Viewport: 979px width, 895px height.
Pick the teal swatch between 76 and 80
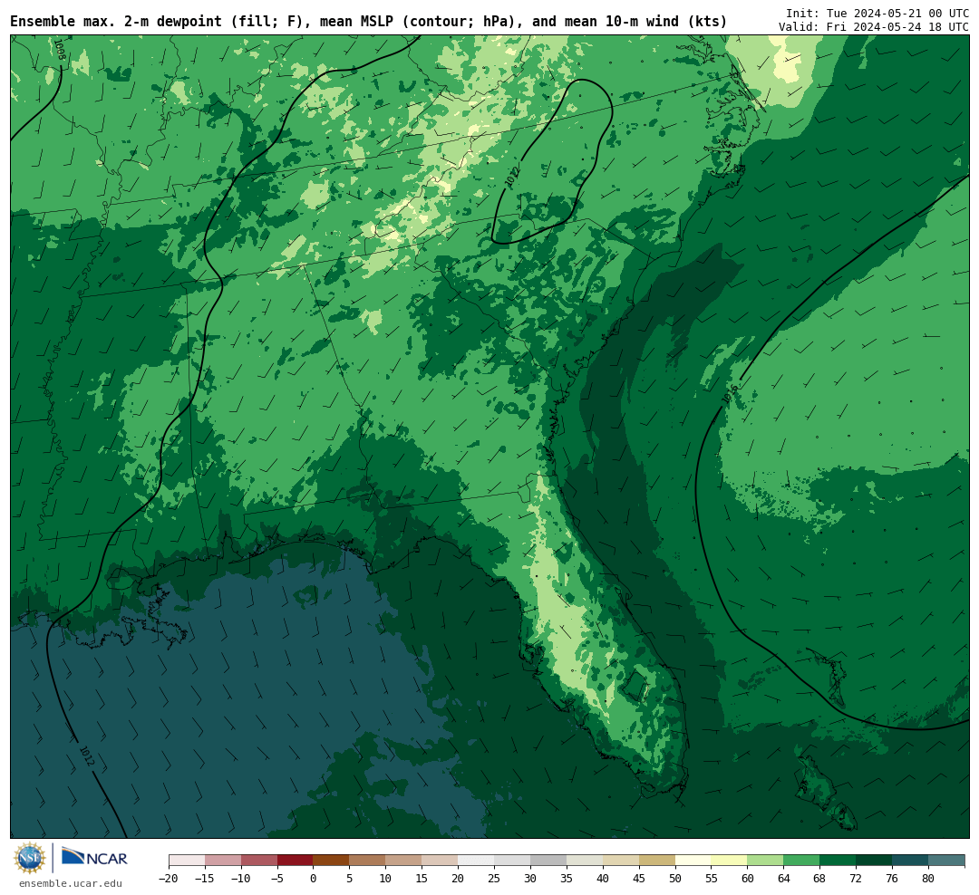911,861
